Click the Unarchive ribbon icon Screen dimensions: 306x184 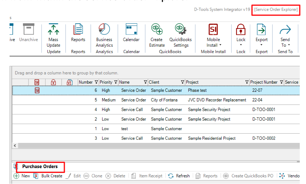[28, 29]
